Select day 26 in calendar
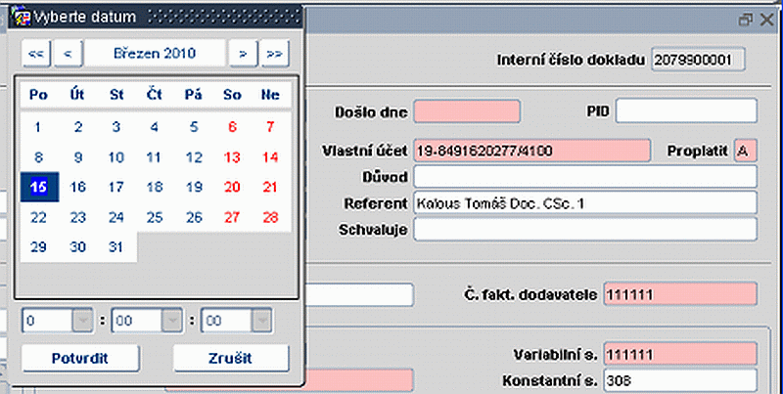 (x=194, y=217)
